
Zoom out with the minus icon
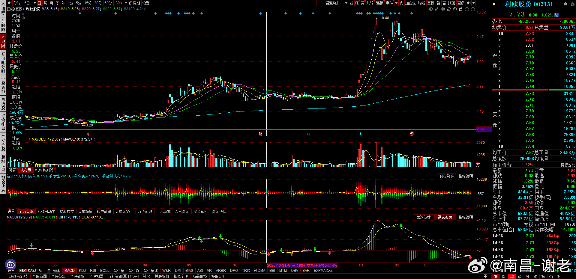click(473, 9)
